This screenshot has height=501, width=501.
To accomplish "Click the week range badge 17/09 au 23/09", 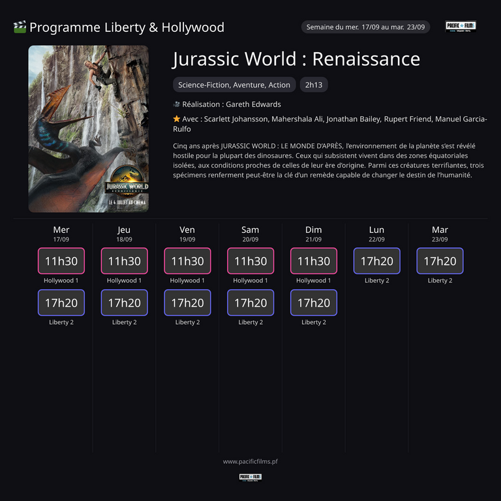I will pyautogui.click(x=365, y=27).
